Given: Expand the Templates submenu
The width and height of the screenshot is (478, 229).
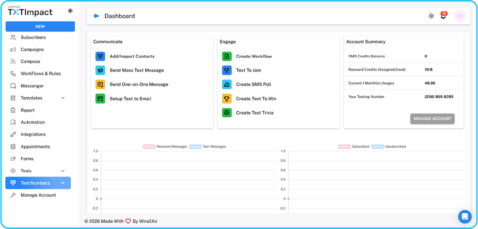Looking at the screenshot, I should pyautogui.click(x=63, y=98).
